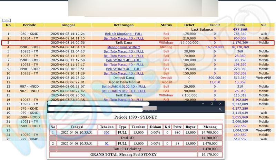The height and width of the screenshot is (160, 276).
Task: Open the Beli 4D KingKong - FULL link
Action: pyautogui.click(x=124, y=34)
